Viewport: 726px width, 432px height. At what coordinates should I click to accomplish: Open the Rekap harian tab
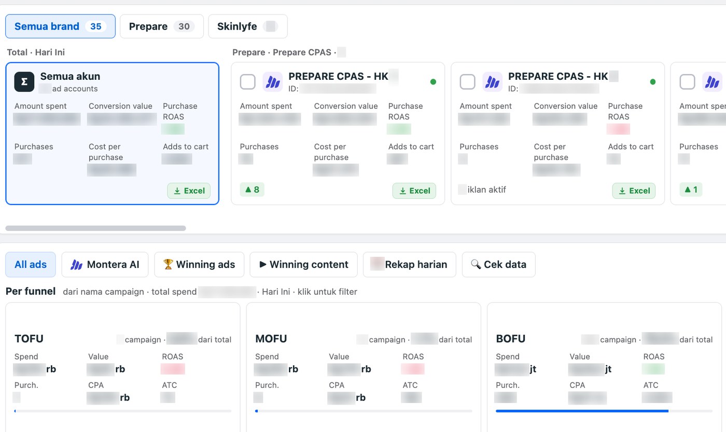tap(410, 265)
